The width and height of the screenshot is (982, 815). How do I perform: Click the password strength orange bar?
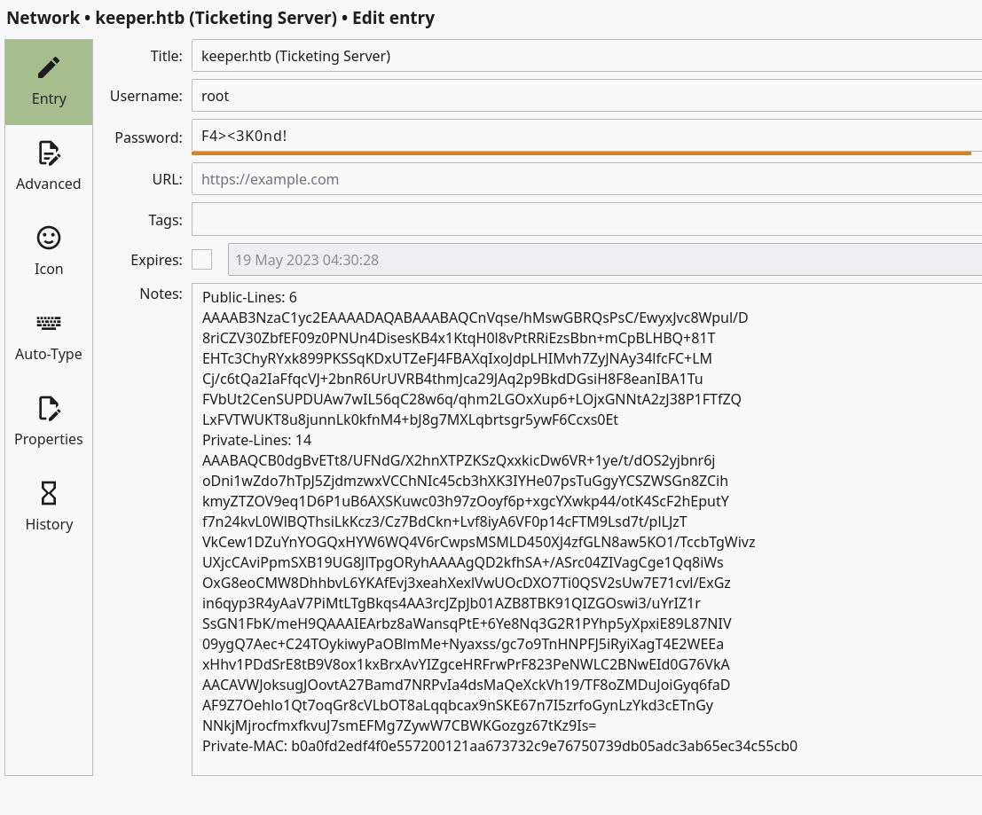click(581, 153)
